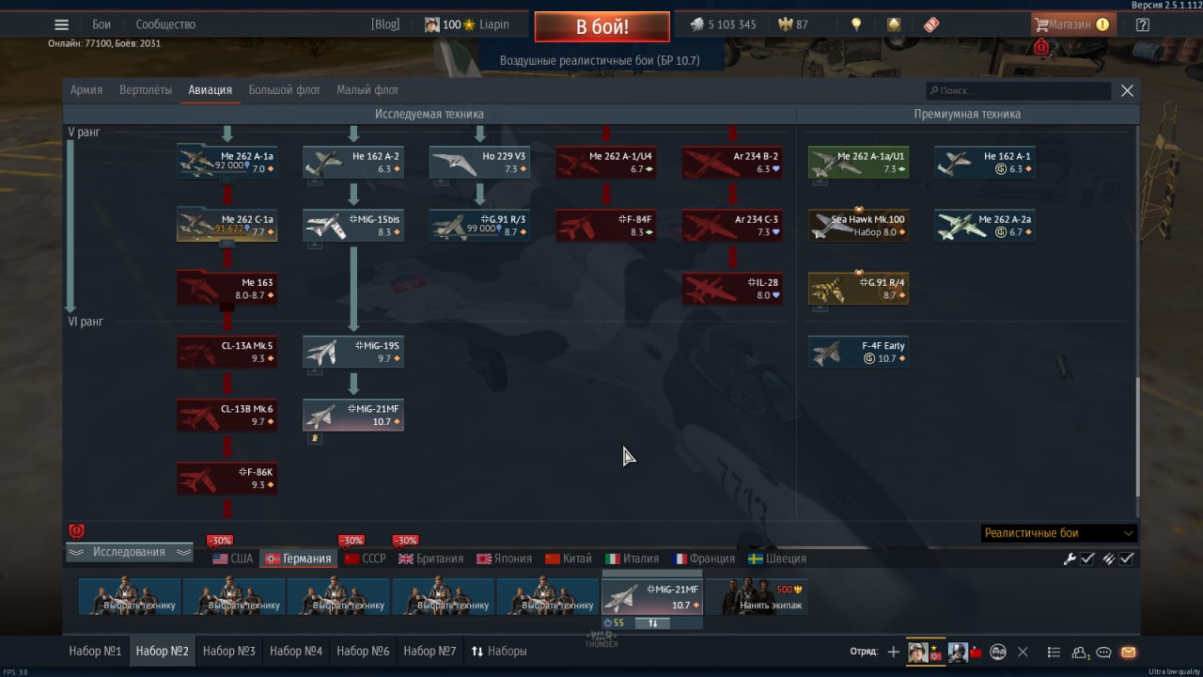Viewport: 1203px width, 677px height.
Task: Open the [Blog] link
Action: [x=385, y=24]
